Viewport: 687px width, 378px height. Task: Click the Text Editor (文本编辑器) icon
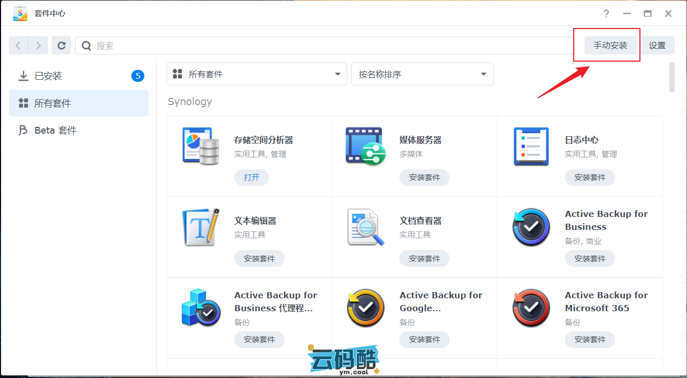point(201,227)
